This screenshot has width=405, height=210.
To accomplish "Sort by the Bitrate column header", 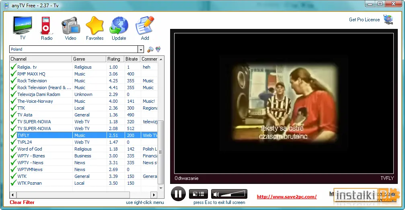I will point(132,59).
